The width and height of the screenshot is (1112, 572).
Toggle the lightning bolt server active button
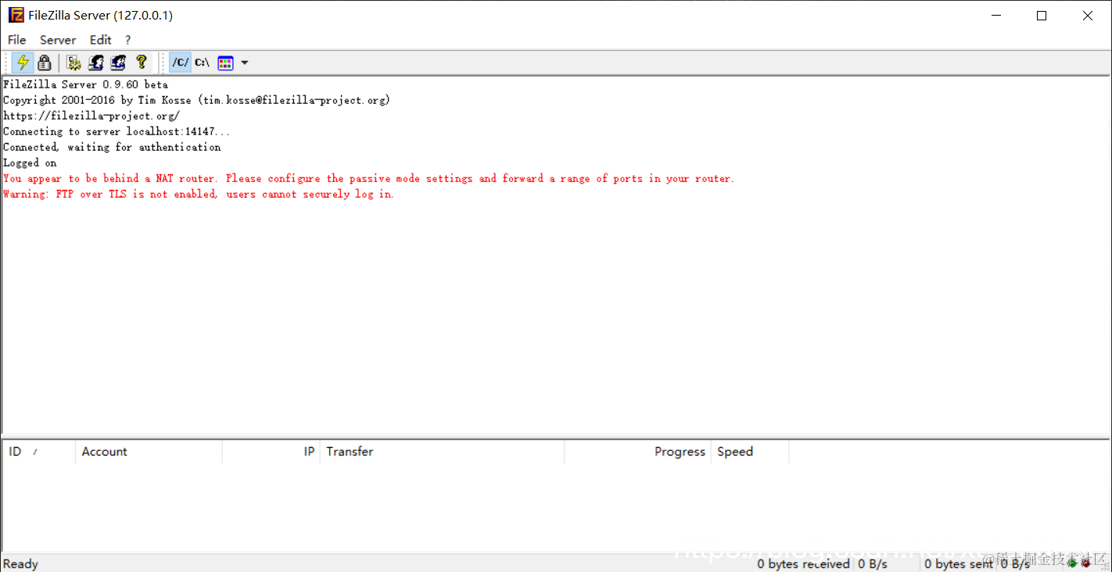pyautogui.click(x=23, y=63)
